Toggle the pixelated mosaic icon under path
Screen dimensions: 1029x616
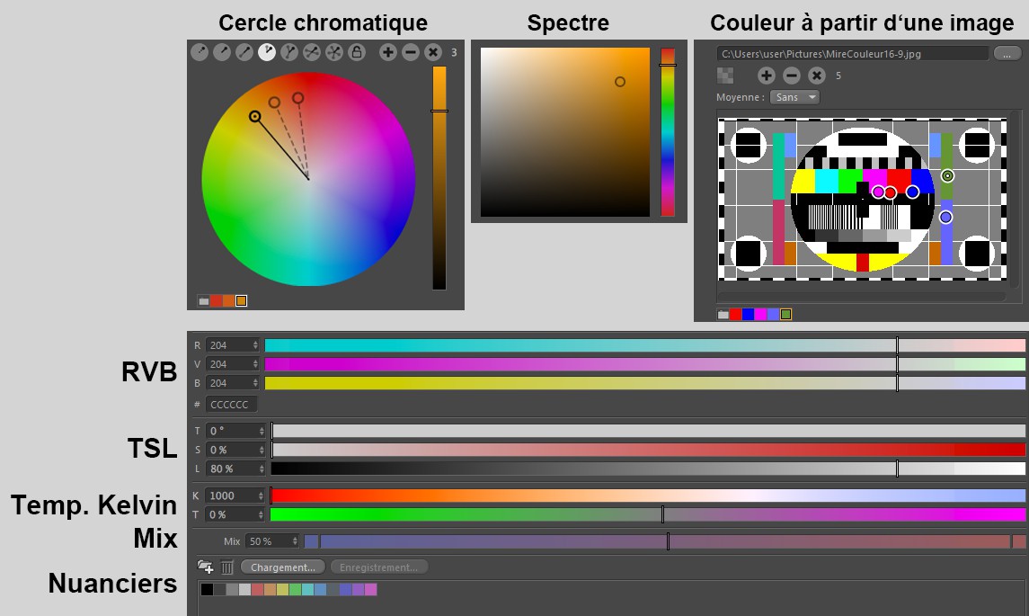point(725,76)
